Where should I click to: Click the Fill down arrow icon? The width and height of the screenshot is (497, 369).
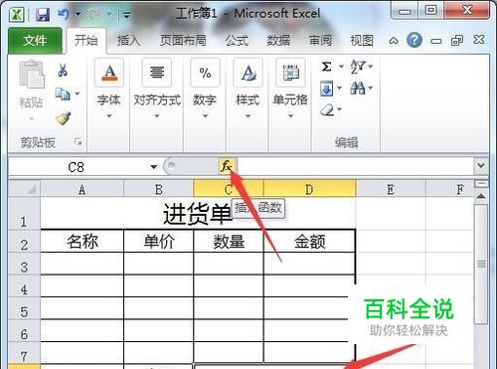pyautogui.click(x=327, y=89)
